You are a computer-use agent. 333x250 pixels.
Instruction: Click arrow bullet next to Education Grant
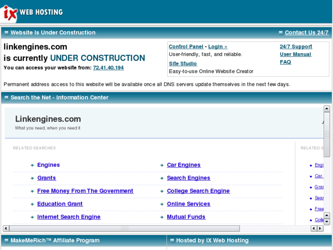point(32,204)
